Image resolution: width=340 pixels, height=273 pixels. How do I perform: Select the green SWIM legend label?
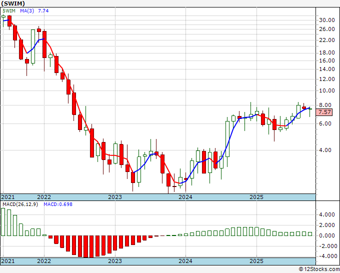[x=9, y=11]
